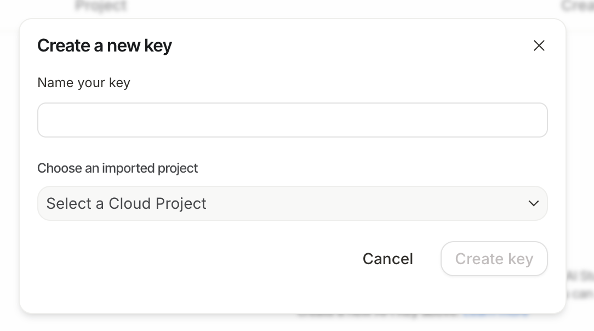594x331 pixels.
Task: Confirm the new key with Create key
Action: [494, 259]
